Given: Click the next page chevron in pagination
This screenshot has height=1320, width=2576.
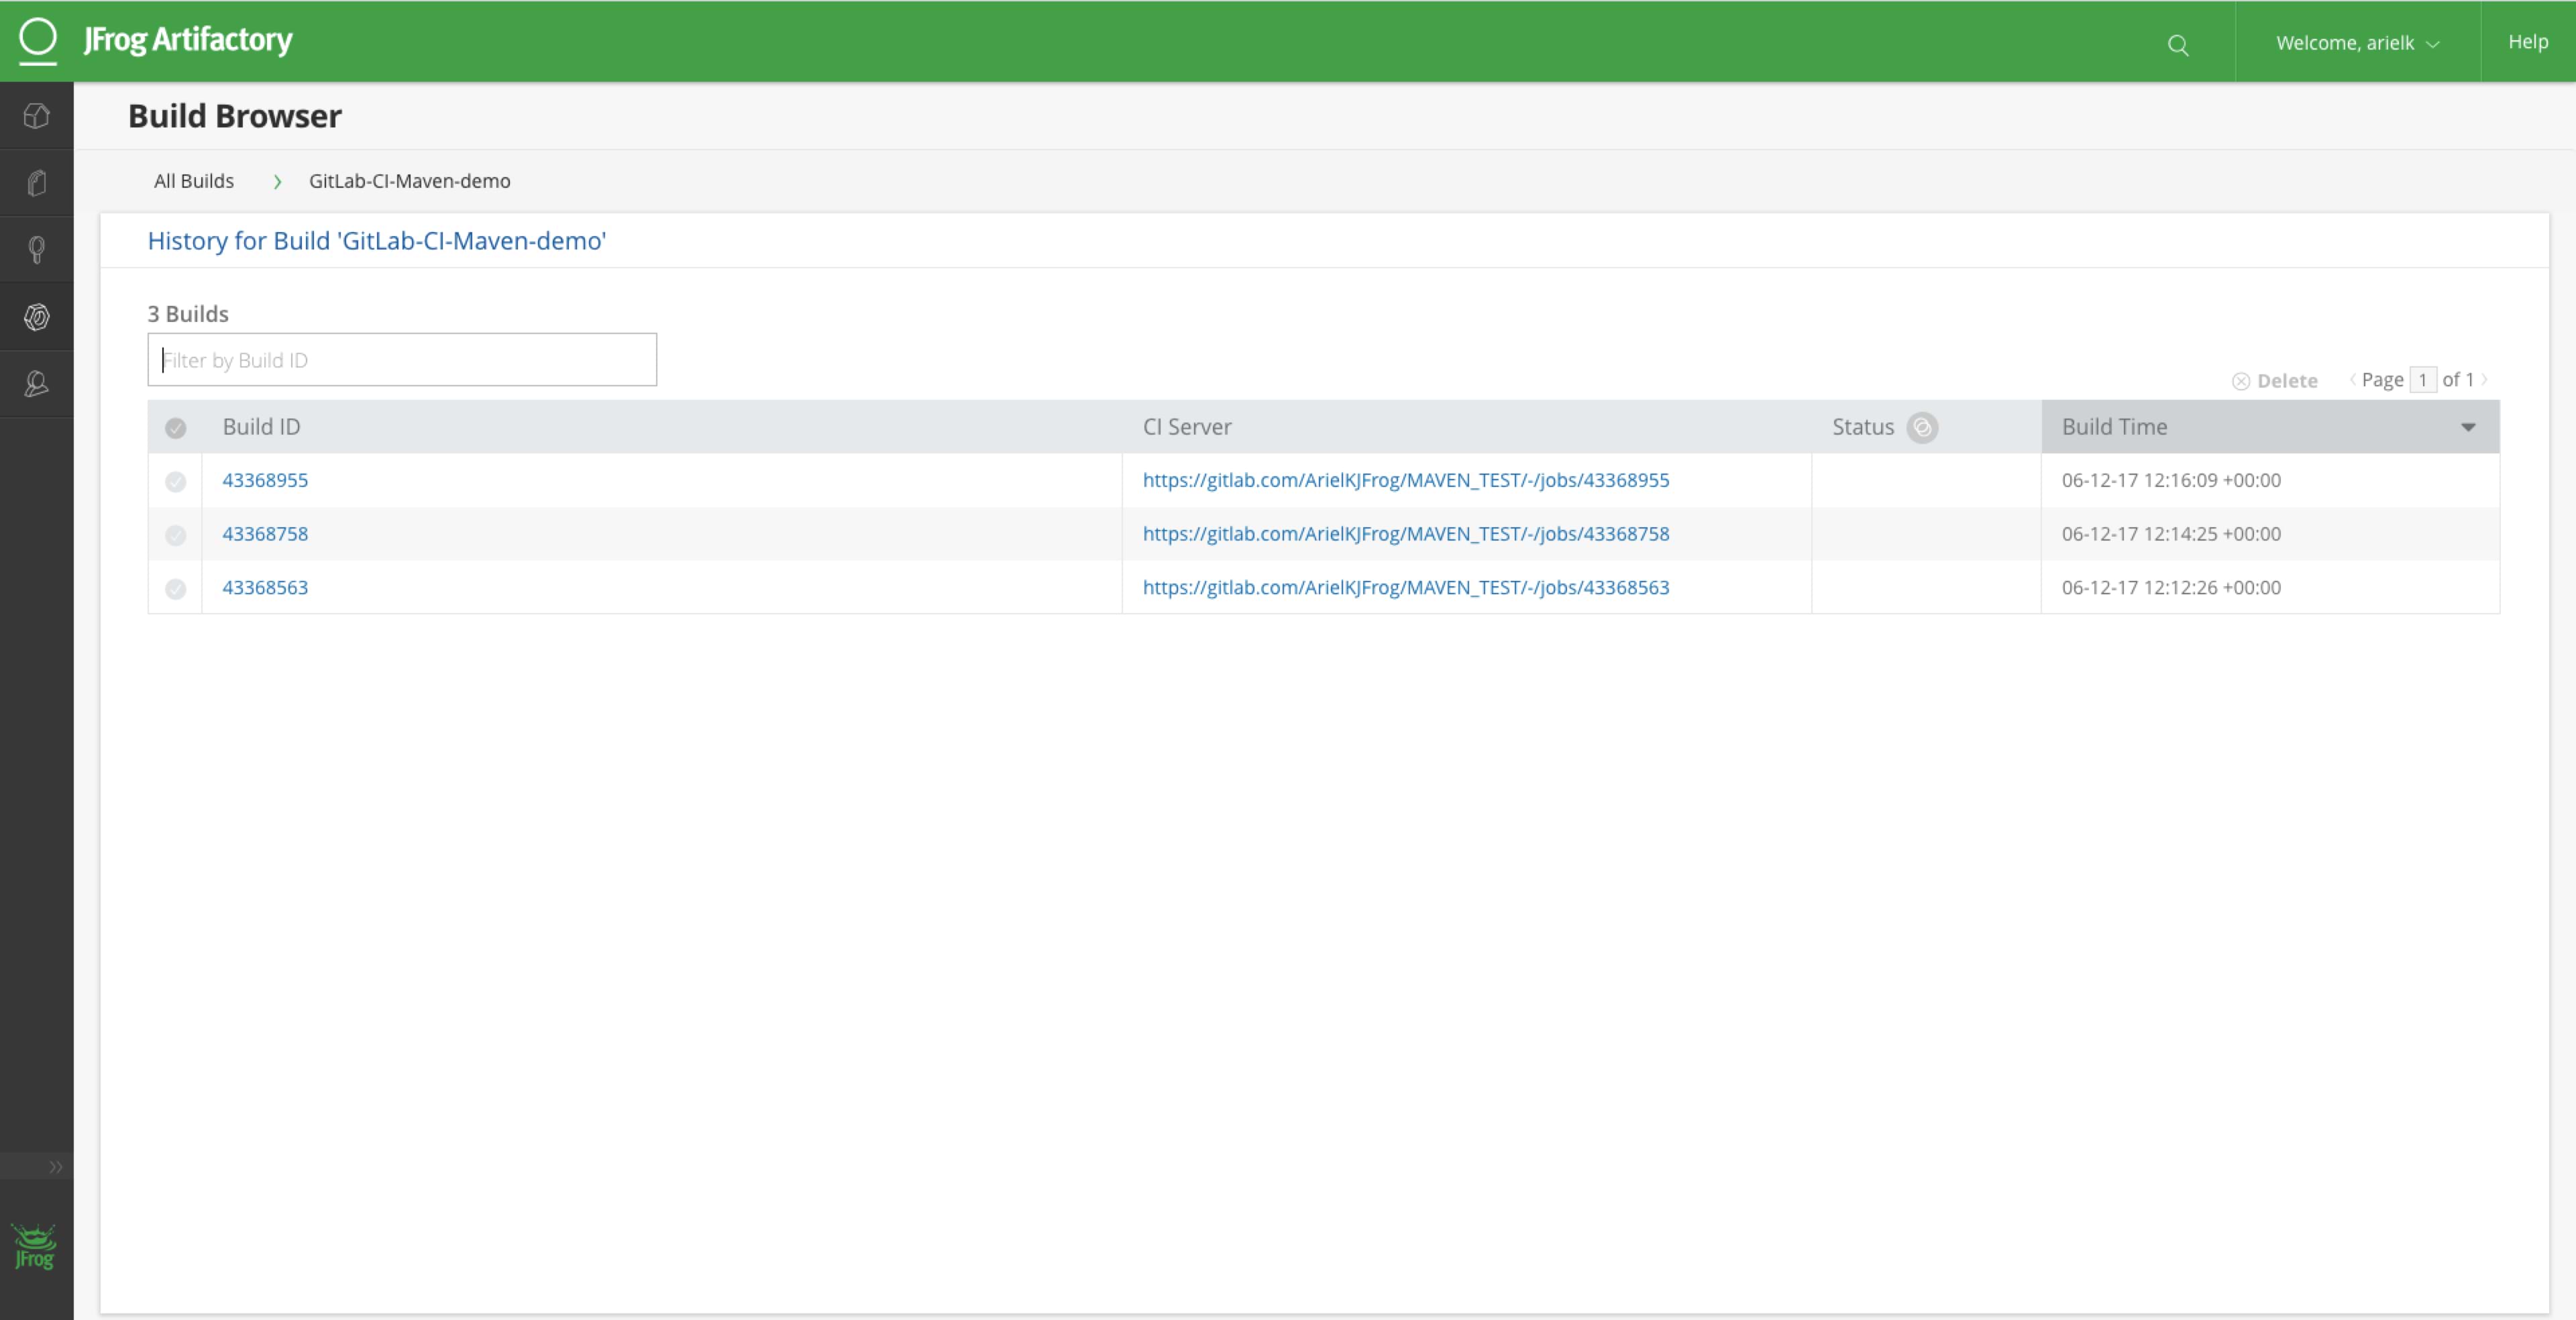Looking at the screenshot, I should coord(2484,380).
